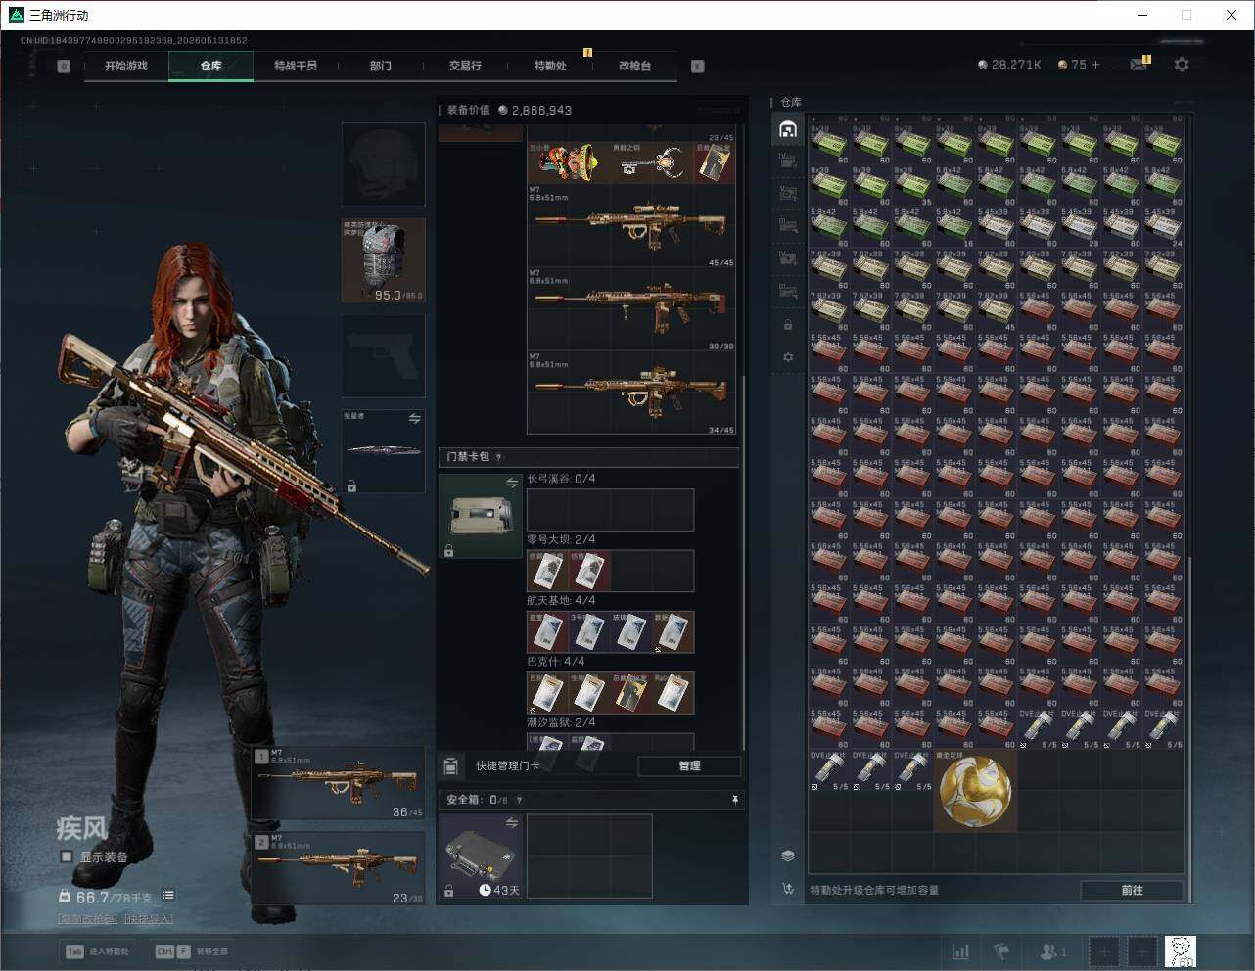The image size is (1255, 971).
Task: Open the 特勤处 tab
Action: (x=550, y=66)
